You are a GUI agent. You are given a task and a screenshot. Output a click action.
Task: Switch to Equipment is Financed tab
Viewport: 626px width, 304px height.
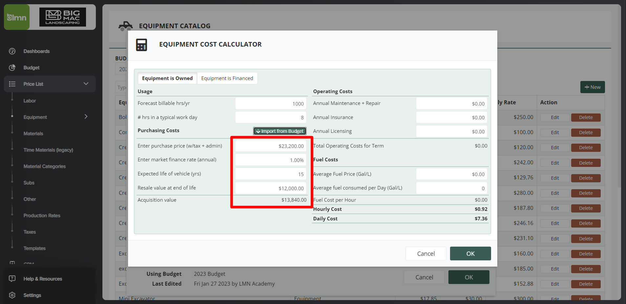[x=227, y=78]
